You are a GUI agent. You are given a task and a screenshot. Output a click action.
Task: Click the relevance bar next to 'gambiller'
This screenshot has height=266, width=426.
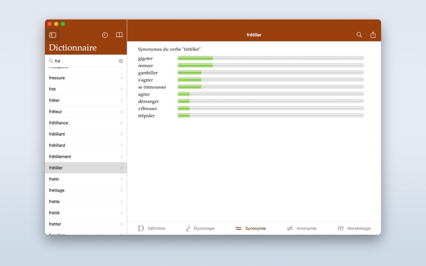[x=271, y=72]
